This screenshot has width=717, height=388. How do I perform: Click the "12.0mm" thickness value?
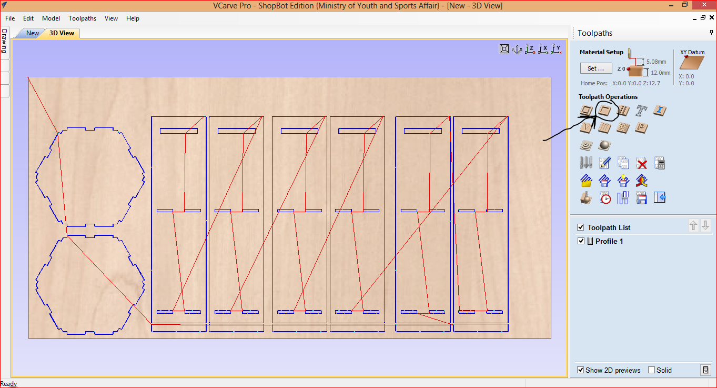[x=660, y=73]
